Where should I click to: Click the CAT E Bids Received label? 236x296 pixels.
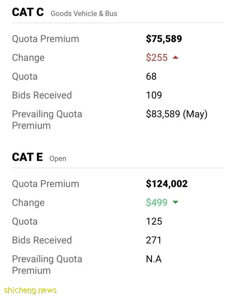[42, 240]
